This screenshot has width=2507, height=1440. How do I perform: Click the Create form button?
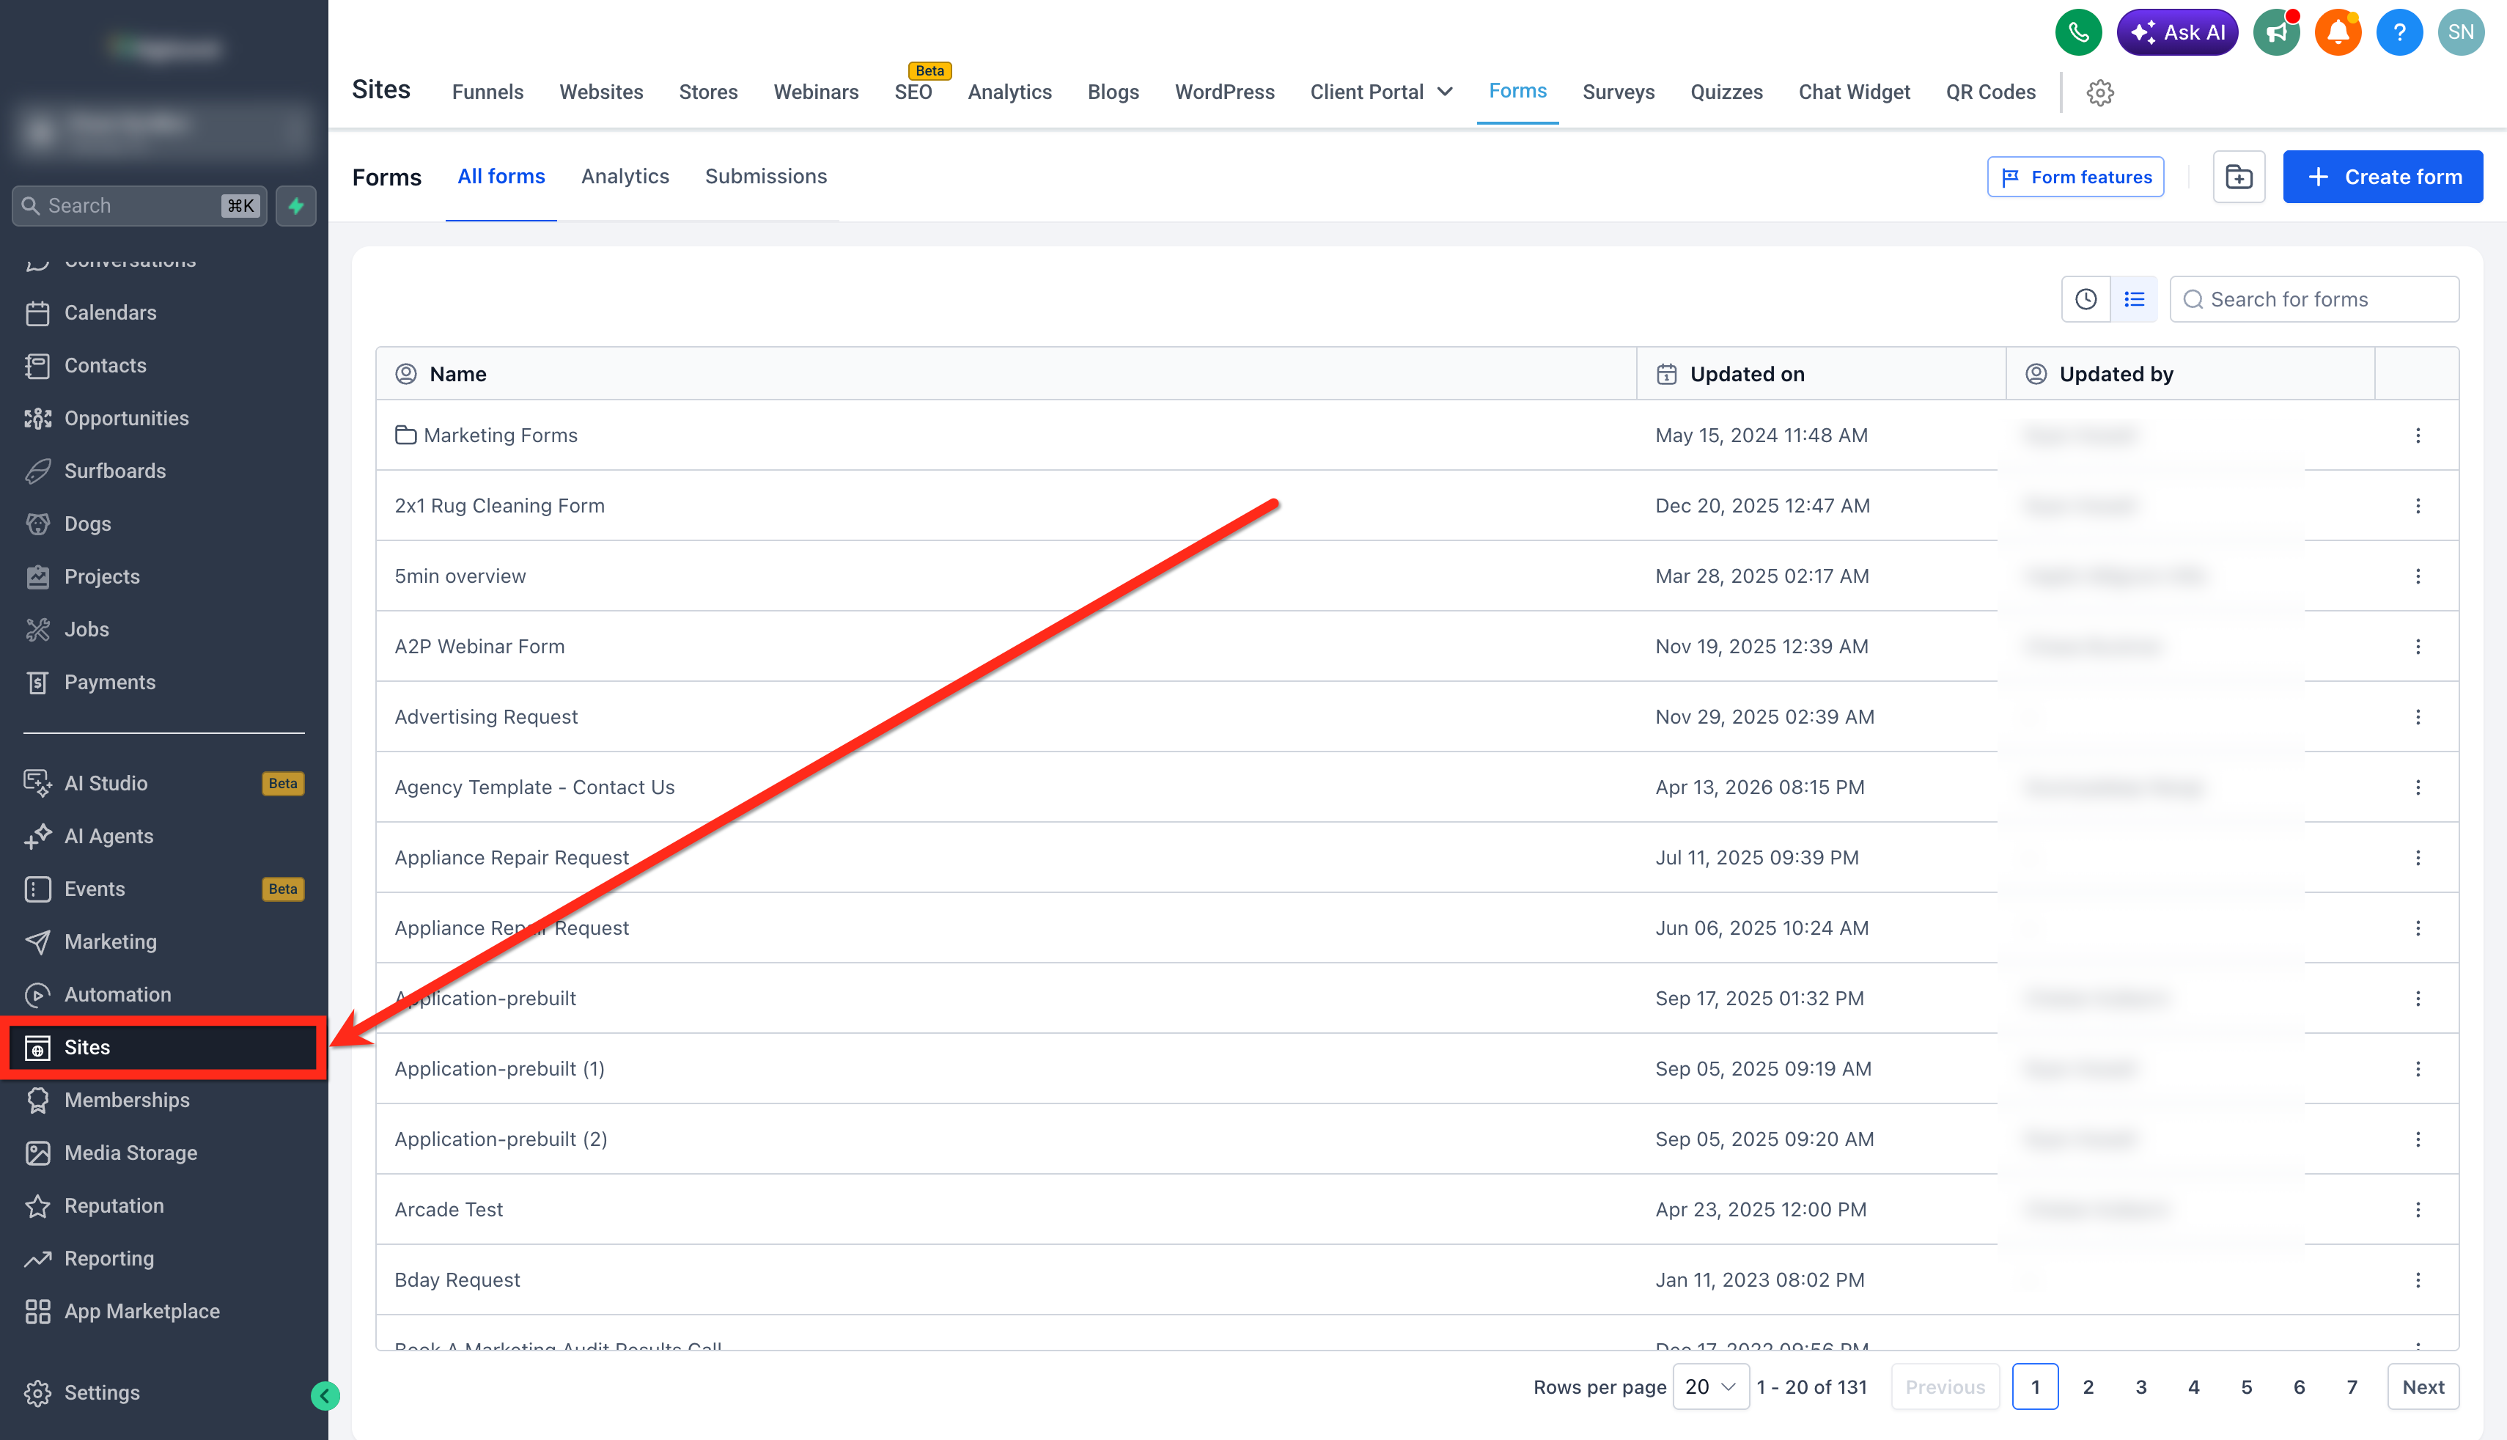(2382, 177)
